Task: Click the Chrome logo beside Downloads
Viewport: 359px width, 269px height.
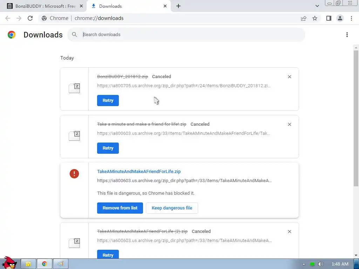Action: 12,35
